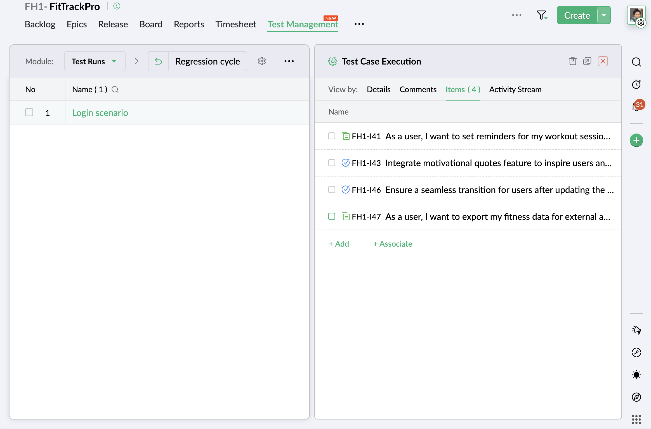This screenshot has height=429, width=651.
Task: Open the Test Runs module dropdown
Action: (95, 61)
